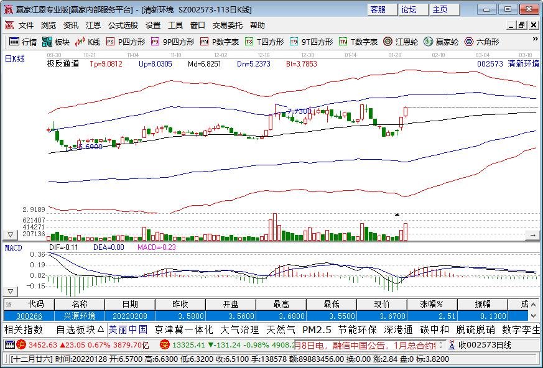The image size is (543, 368).
Task: Select the 自选板块 tab
Action: [x=80, y=329]
